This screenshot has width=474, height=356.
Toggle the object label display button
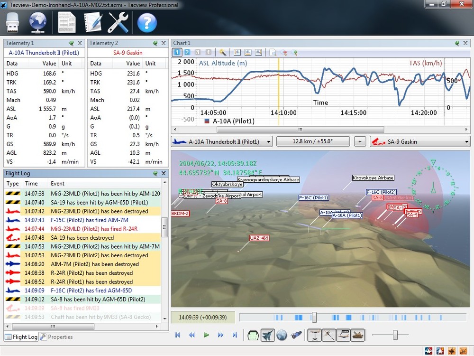point(343,335)
